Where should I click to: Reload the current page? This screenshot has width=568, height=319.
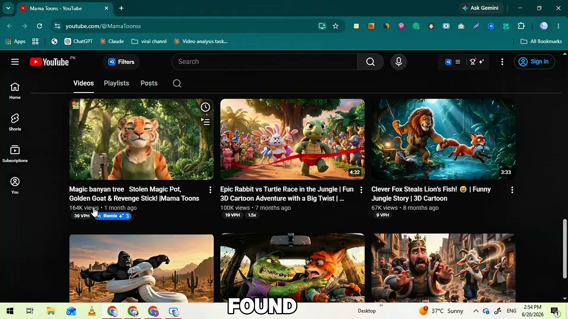point(39,26)
